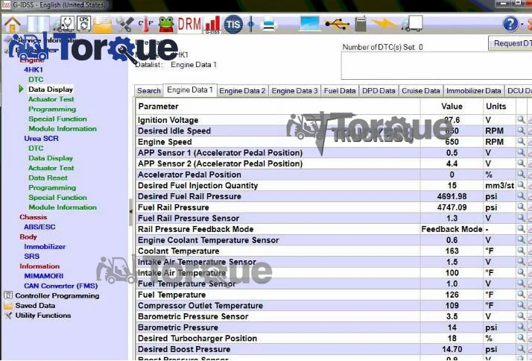Click the Request DTC button

pos(510,43)
